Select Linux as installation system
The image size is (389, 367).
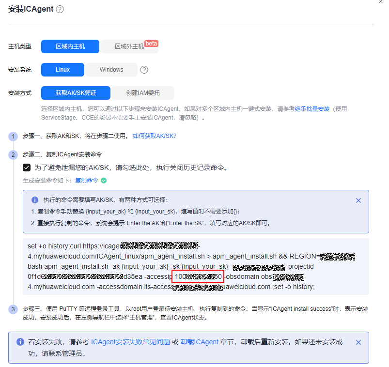tap(62, 70)
